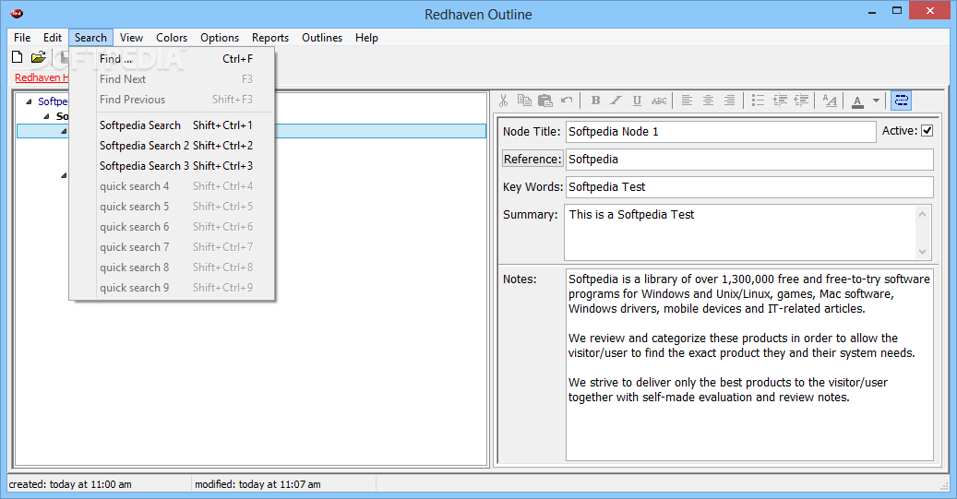Viewport: 957px width, 499px height.
Task: Select quick search 7 entry
Action: 173,247
